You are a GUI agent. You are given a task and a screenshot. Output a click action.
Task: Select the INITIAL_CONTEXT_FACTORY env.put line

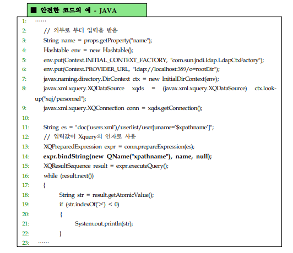[154, 61]
